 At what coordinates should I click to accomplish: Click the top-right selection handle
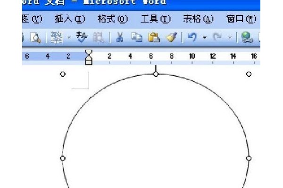pos(249,74)
